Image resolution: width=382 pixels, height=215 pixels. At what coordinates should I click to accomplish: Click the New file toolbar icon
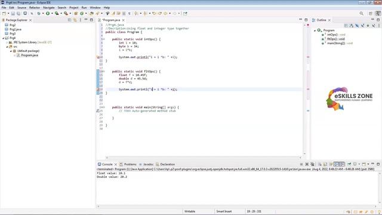click(4, 13)
